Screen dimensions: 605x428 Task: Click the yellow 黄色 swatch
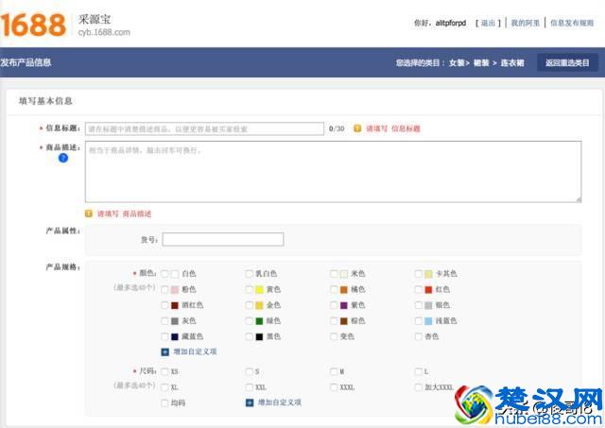259,289
